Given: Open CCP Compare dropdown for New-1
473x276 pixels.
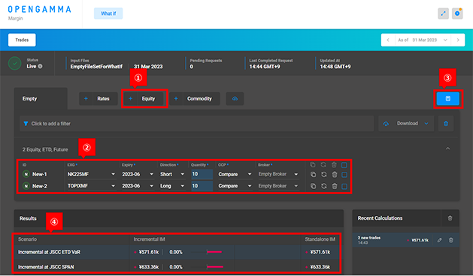Looking at the screenshot, I should 235,174.
